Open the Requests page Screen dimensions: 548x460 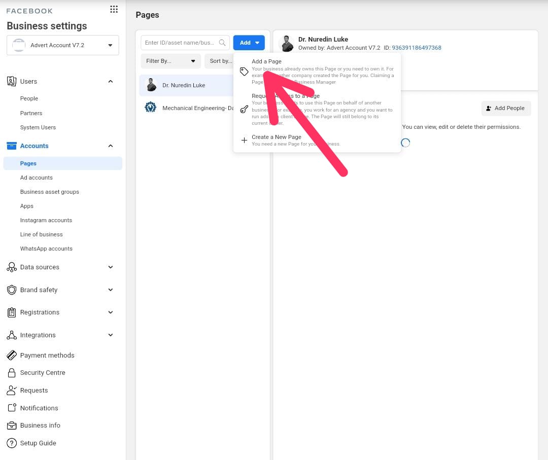pos(34,390)
